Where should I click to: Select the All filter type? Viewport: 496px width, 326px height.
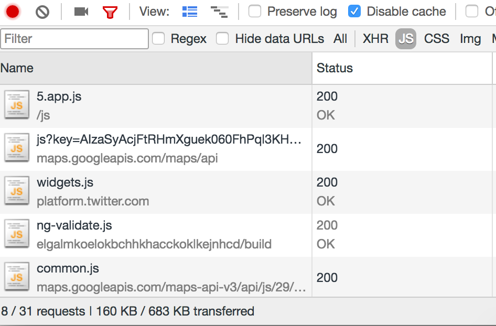click(x=340, y=39)
